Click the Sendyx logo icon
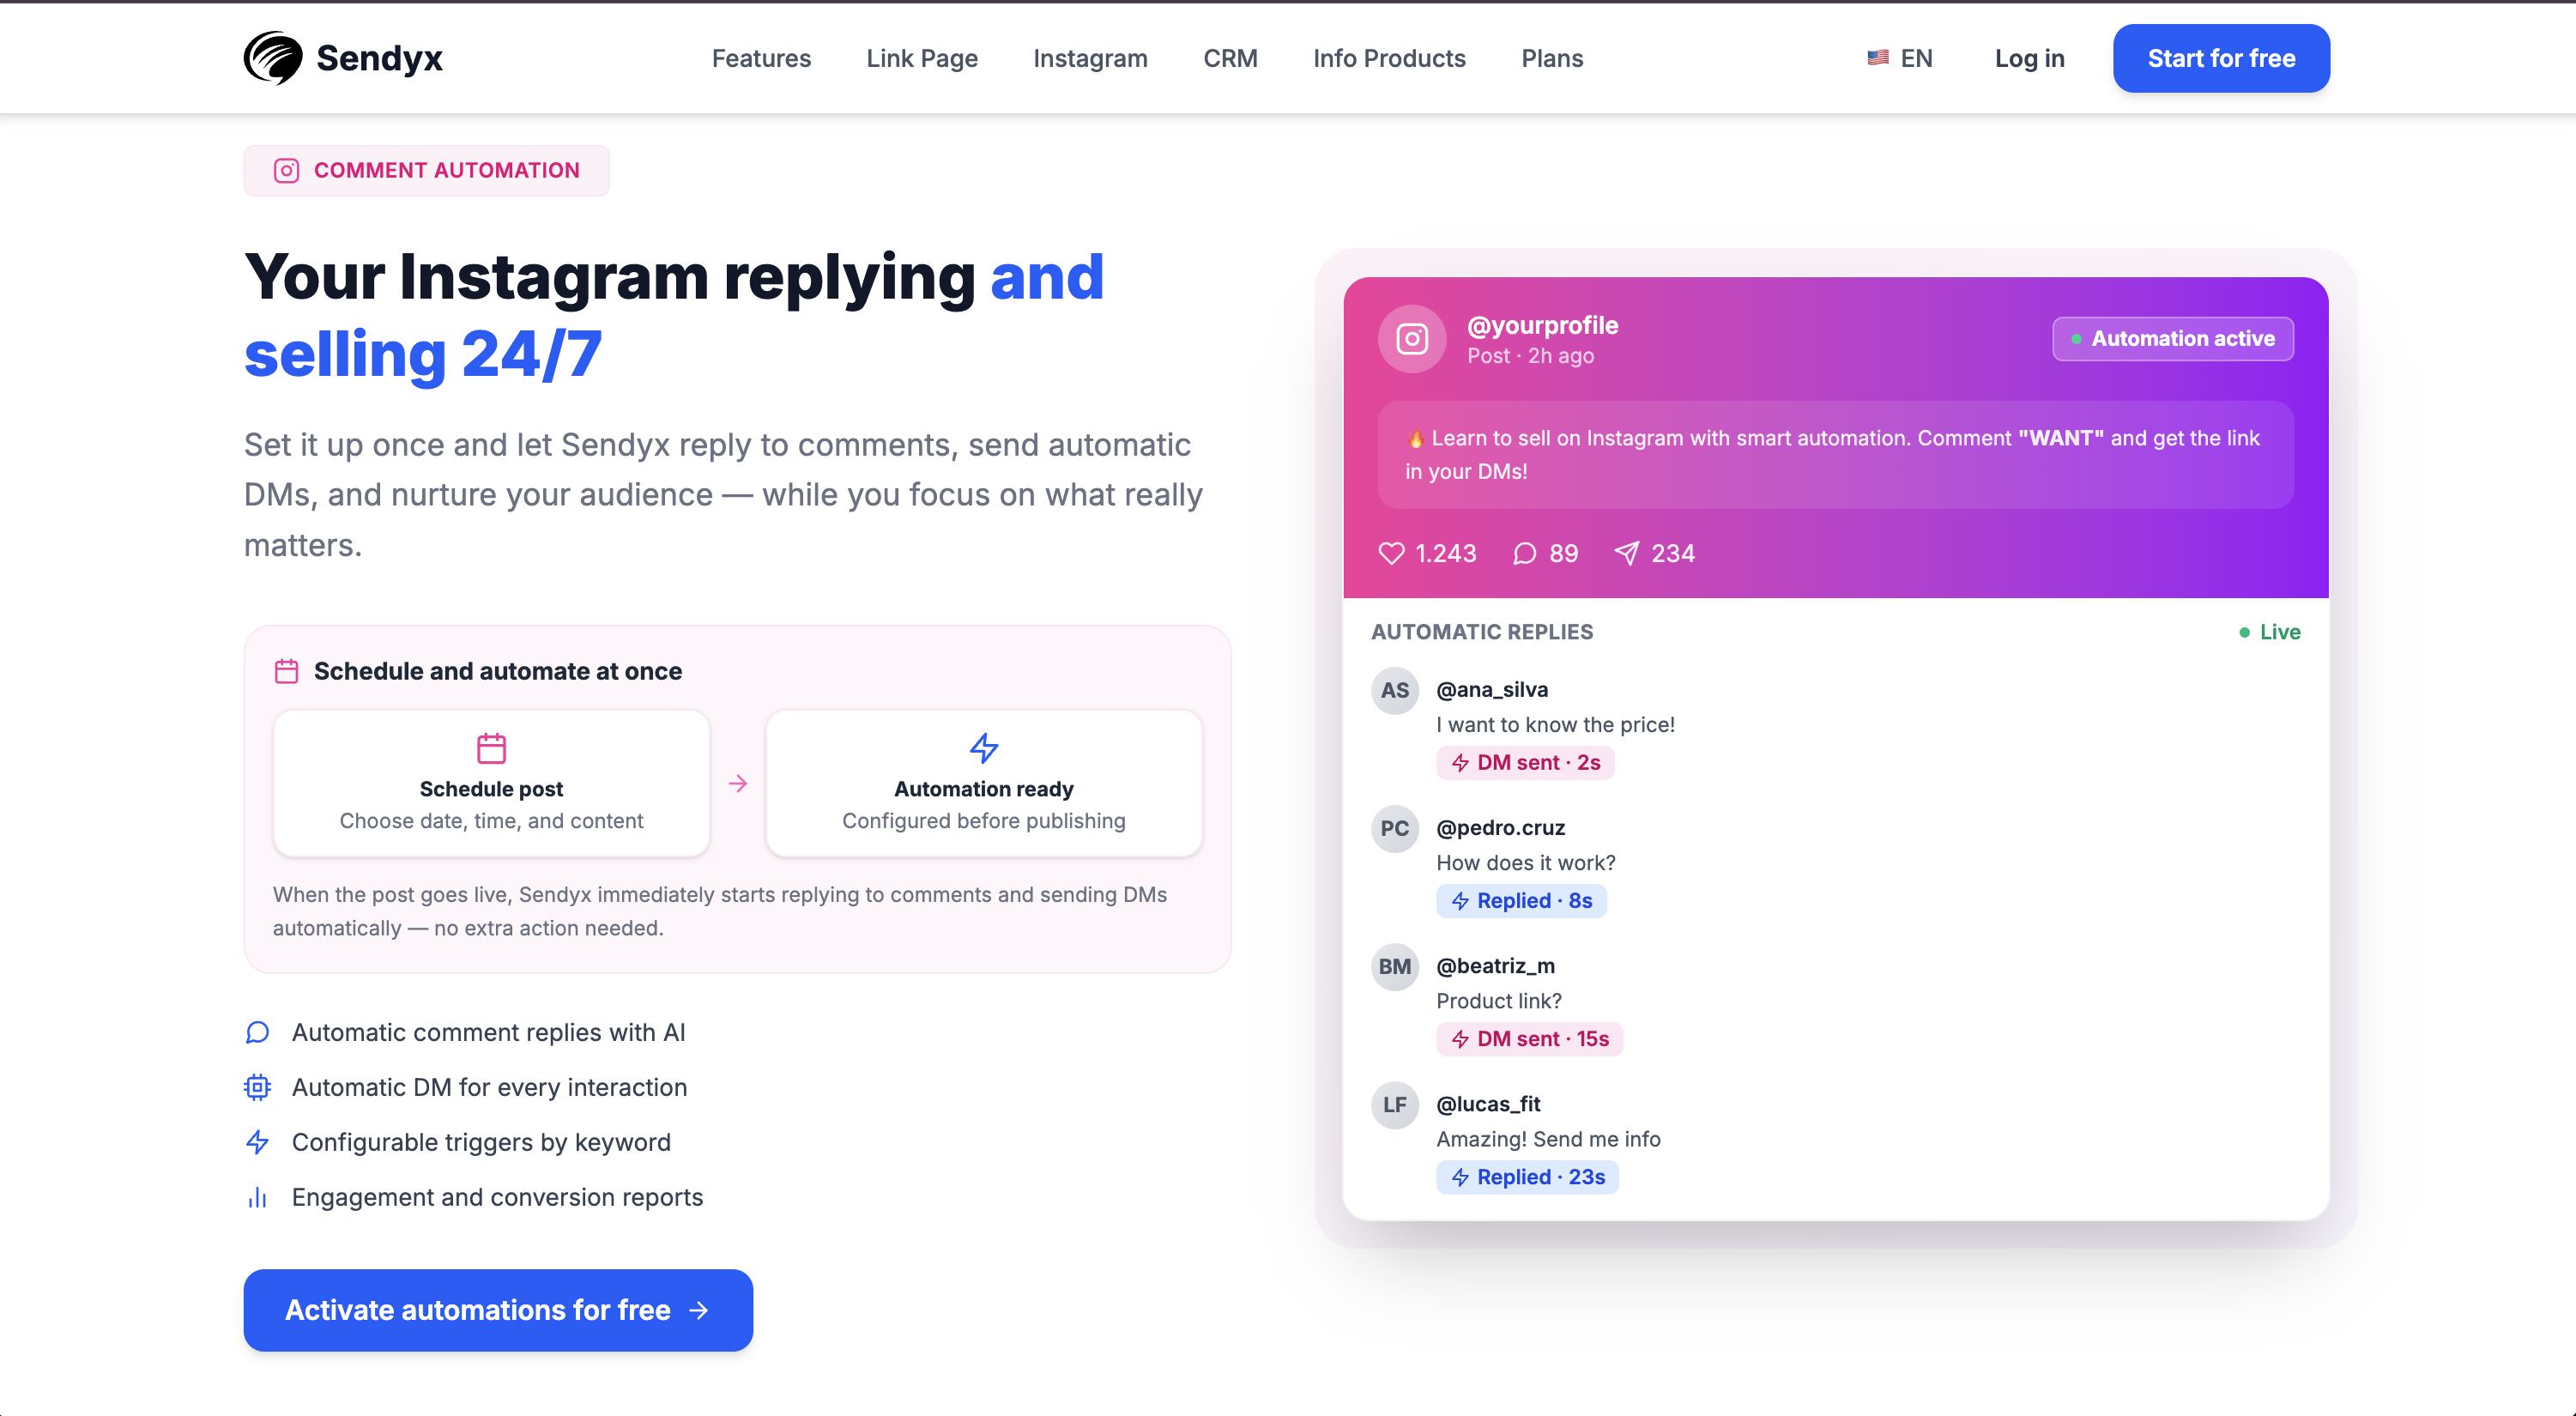2576x1416 pixels. pyautogui.click(x=273, y=58)
